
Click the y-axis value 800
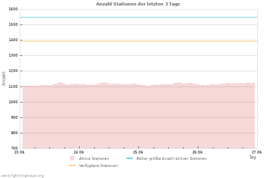[14, 133]
